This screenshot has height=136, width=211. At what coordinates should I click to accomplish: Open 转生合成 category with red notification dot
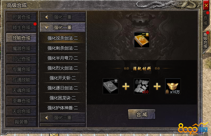point(22,28)
